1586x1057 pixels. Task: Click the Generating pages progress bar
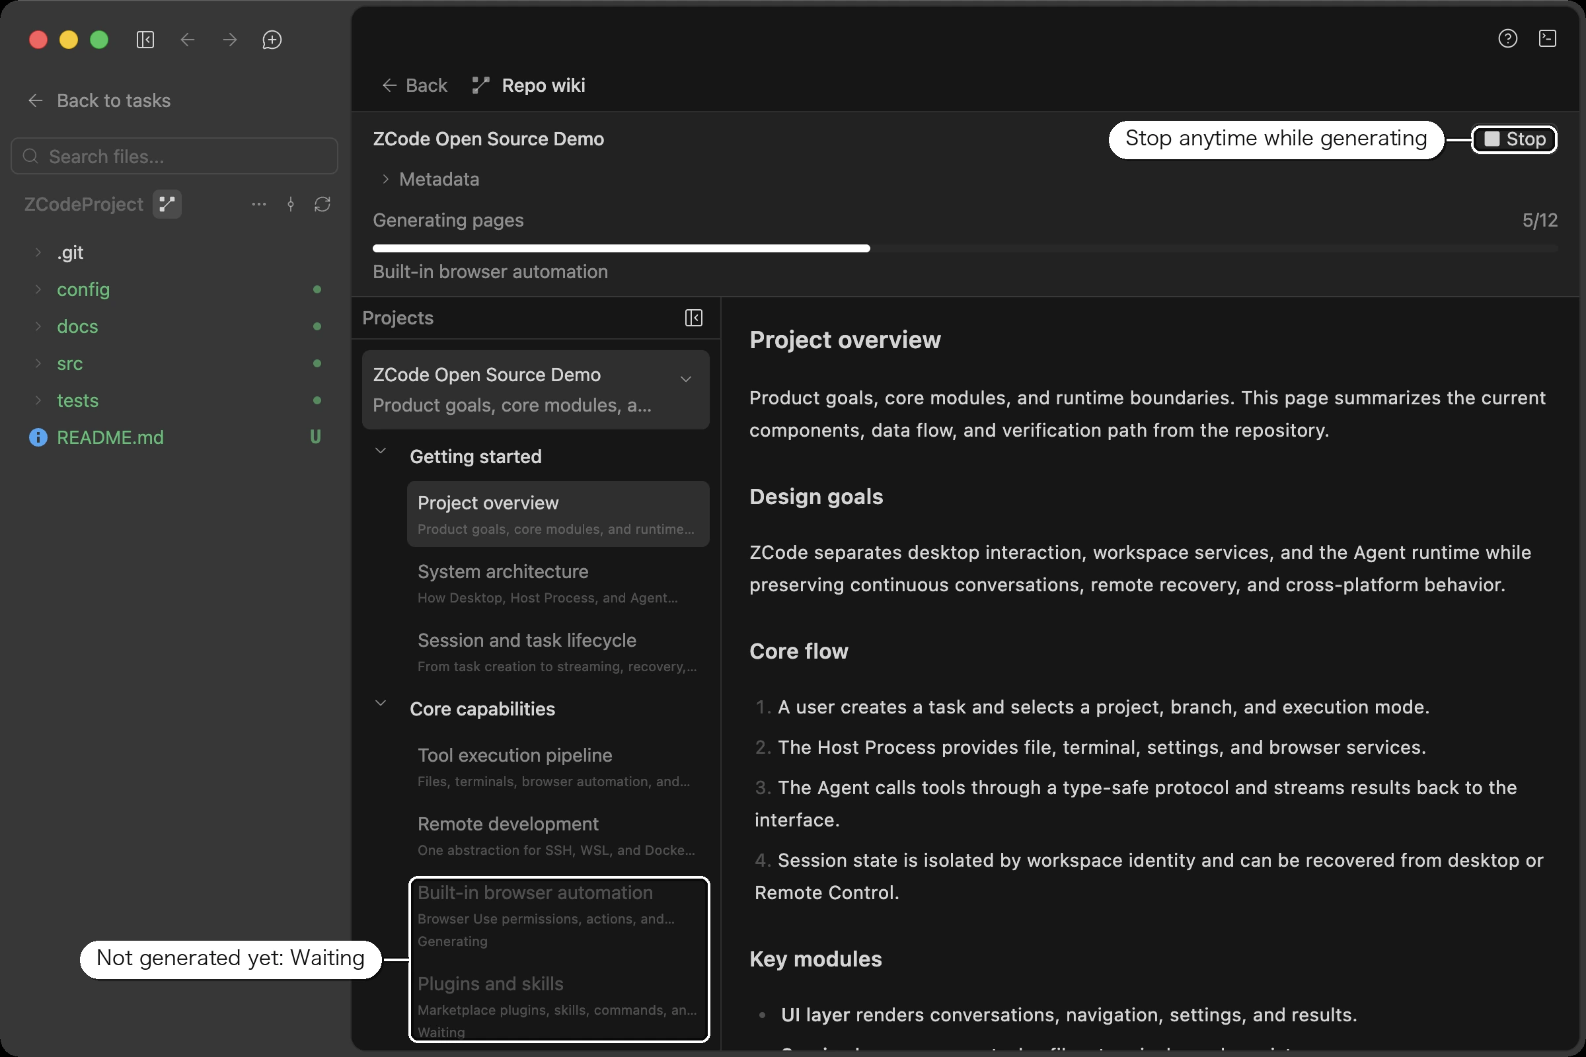pyautogui.click(x=965, y=249)
